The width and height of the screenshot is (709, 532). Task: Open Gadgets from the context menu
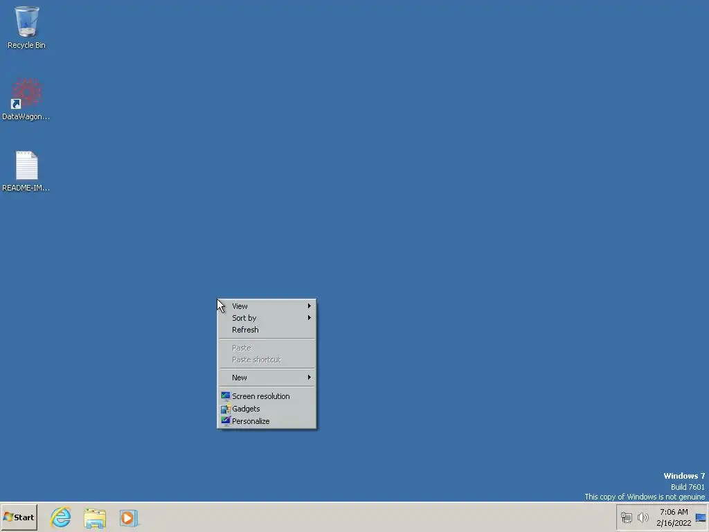pos(267,409)
